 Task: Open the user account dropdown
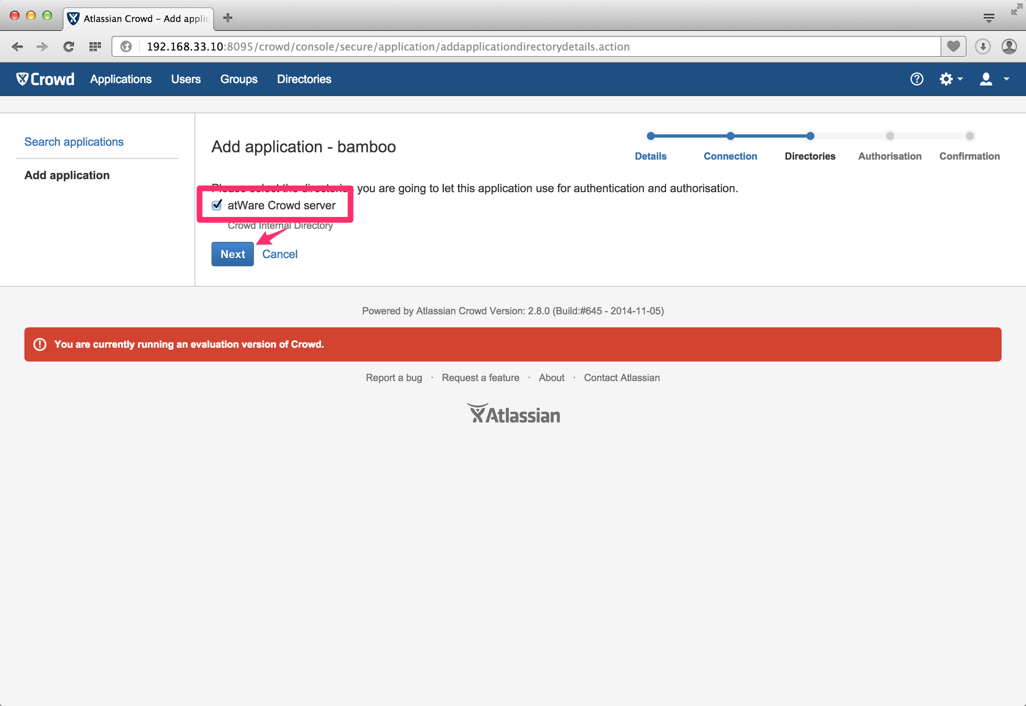(x=995, y=79)
